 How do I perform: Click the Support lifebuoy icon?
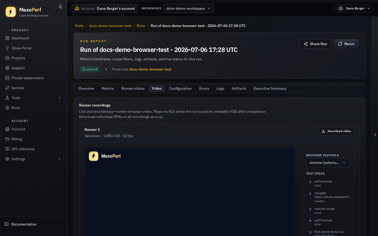7,68
